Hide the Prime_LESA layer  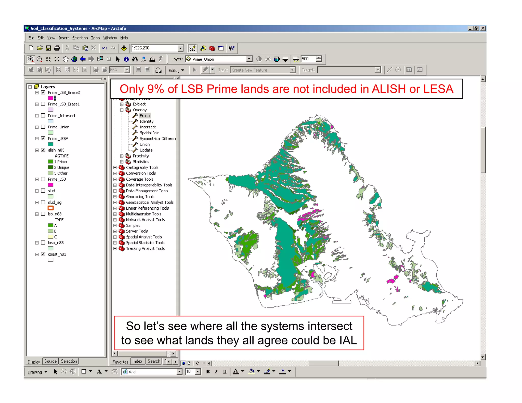[x=43, y=138]
